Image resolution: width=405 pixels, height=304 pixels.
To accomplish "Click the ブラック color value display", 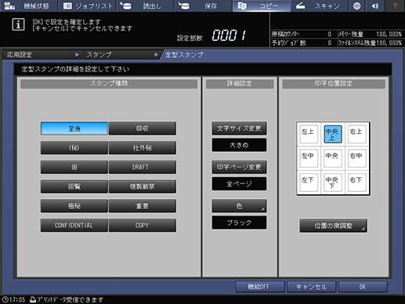I will (239, 223).
